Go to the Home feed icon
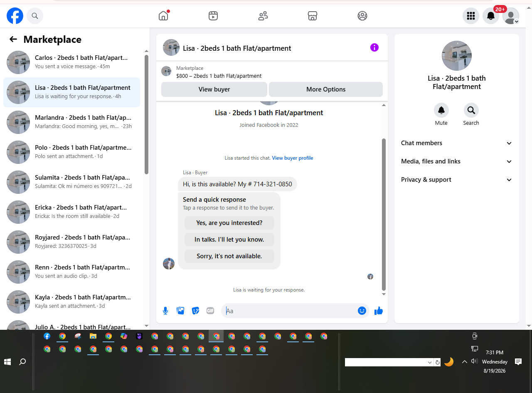 tap(163, 16)
